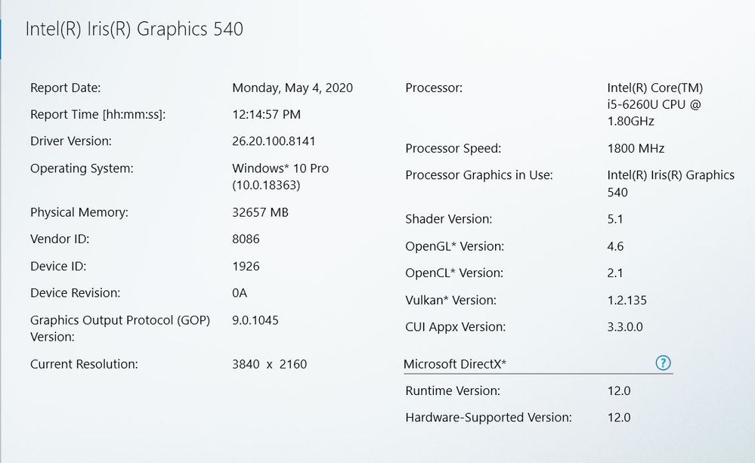Select the report time value 12:14:57 PM
This screenshot has width=755, height=463.
tap(266, 115)
